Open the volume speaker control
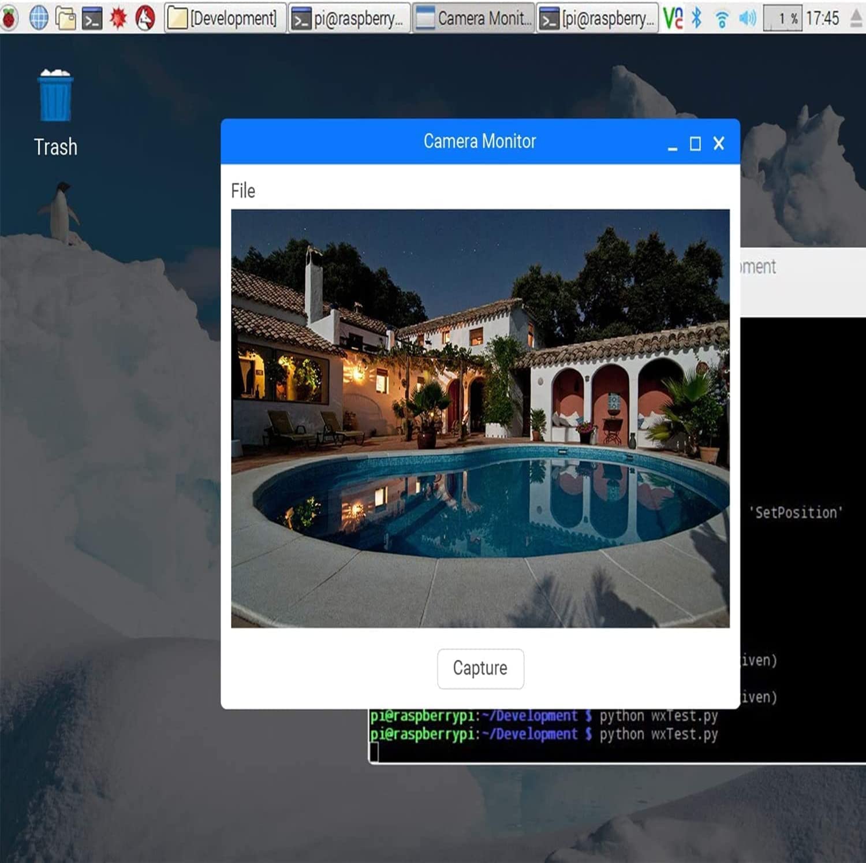Screen dimensions: 866x863 point(747,18)
